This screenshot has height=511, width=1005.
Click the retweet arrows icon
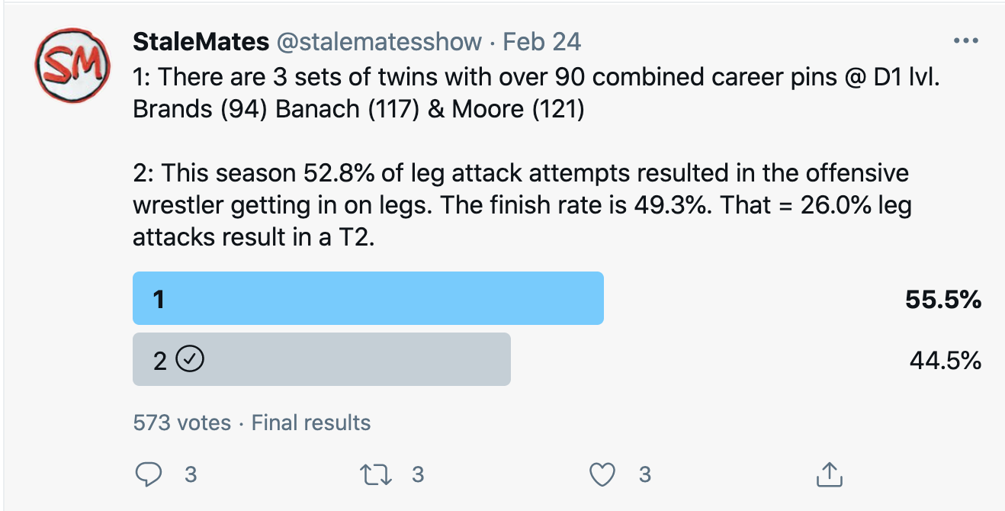coord(376,474)
